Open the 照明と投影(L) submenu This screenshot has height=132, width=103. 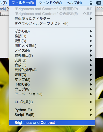(52, 46)
